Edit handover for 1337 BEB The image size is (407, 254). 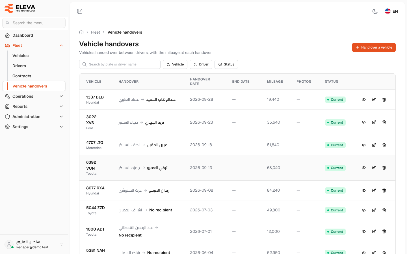pyautogui.click(x=374, y=100)
